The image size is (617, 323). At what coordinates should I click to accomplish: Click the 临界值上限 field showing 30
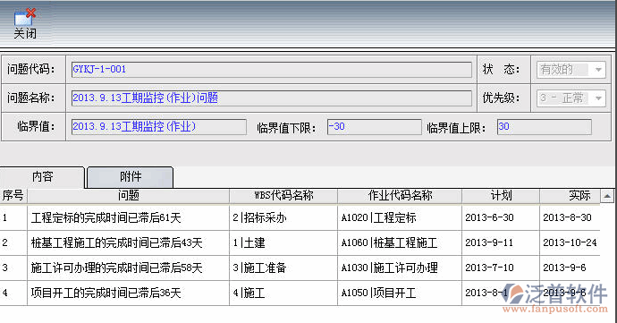click(545, 127)
